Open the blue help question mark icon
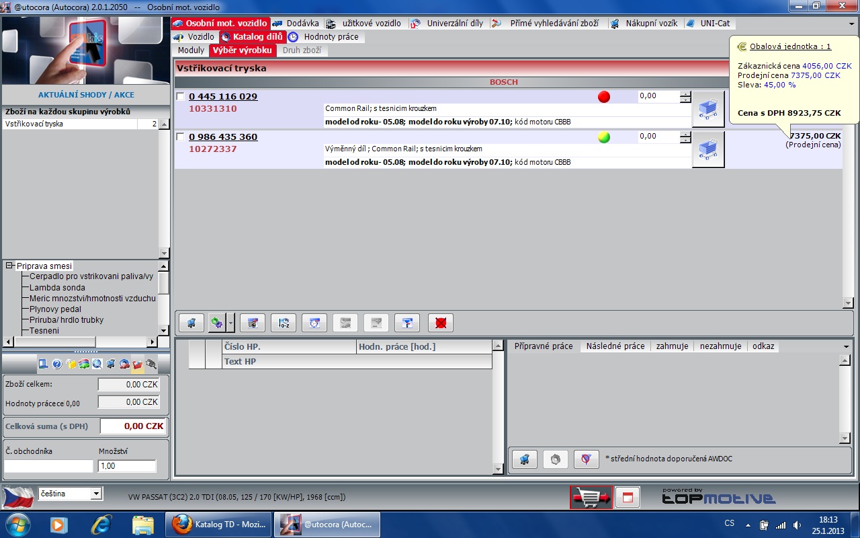The width and height of the screenshot is (860, 538). (57, 364)
